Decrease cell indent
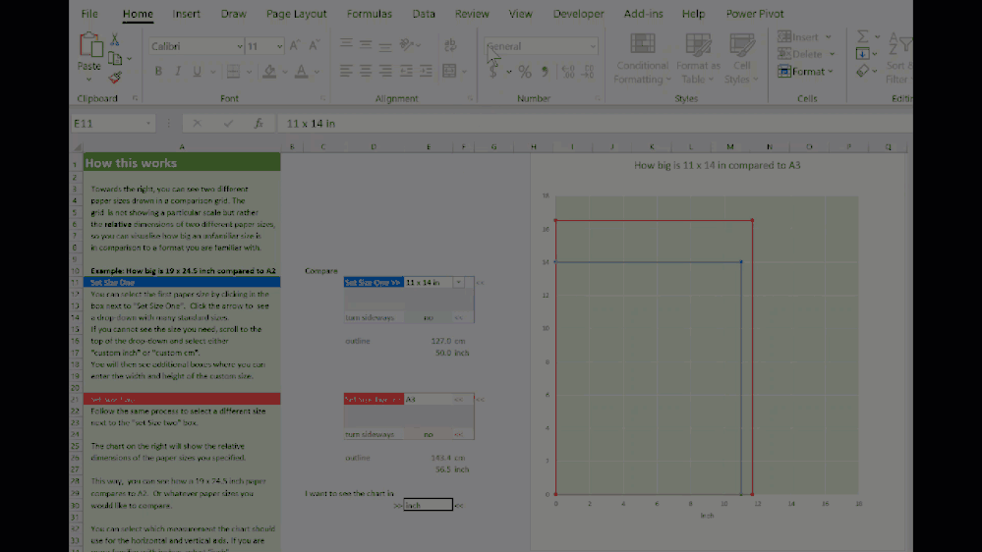The image size is (982, 552). point(406,71)
